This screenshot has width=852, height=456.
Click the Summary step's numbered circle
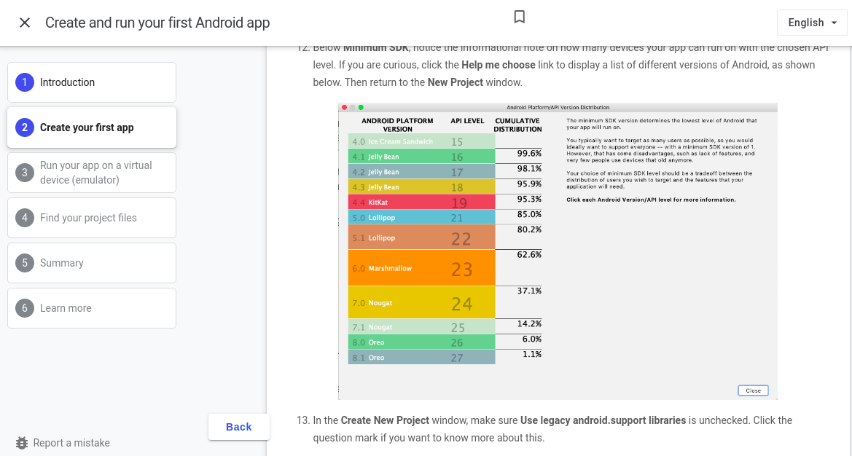(24, 263)
